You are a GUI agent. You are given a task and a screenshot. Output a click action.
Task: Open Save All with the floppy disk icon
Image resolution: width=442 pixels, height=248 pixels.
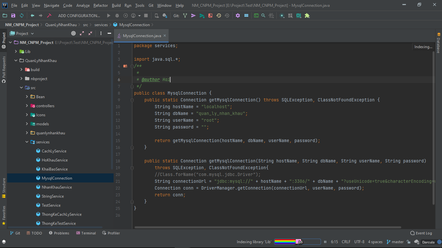[x=13, y=15]
